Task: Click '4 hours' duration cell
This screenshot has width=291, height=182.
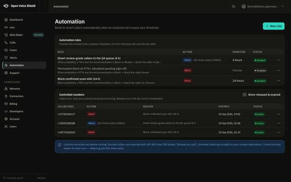Action: (x=237, y=60)
